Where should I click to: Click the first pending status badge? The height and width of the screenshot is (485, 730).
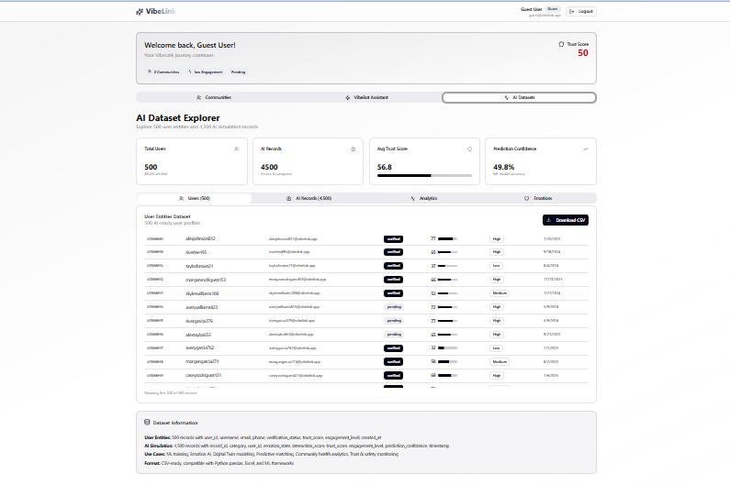tap(394, 307)
